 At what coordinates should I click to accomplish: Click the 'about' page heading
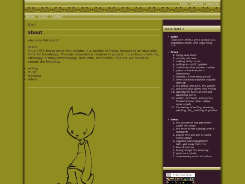coord(35,32)
